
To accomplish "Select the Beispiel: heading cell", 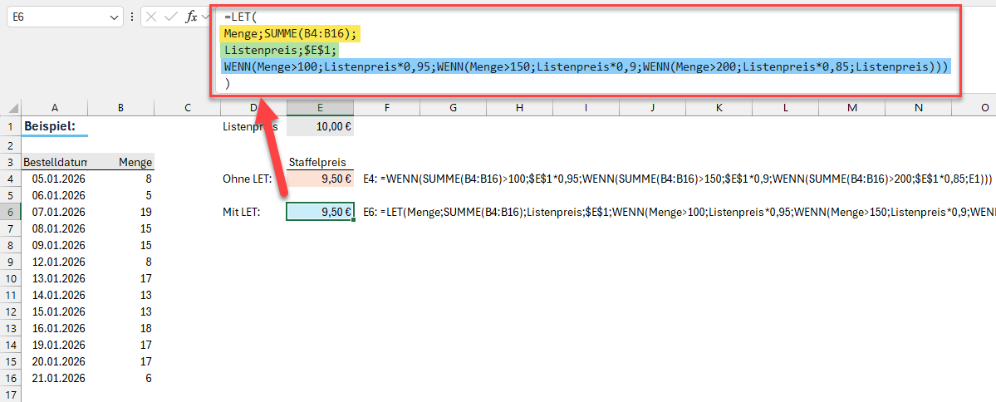I will (54, 127).
